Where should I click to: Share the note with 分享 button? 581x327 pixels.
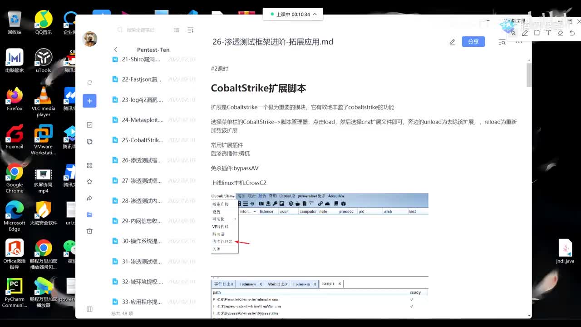point(473,41)
